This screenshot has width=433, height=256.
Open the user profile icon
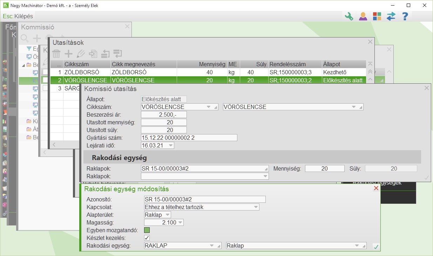coord(363,16)
